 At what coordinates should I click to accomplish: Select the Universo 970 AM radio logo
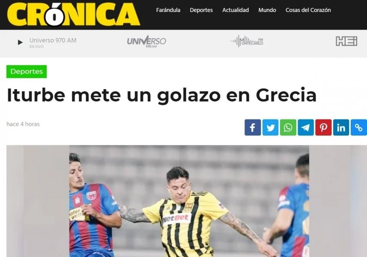tap(146, 42)
